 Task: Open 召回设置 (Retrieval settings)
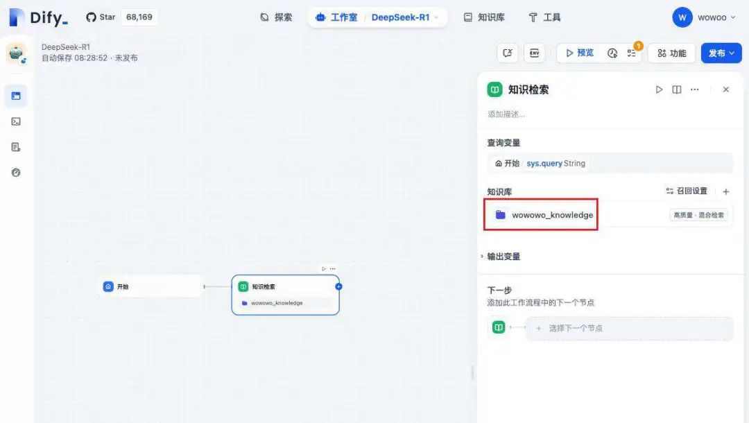click(687, 191)
